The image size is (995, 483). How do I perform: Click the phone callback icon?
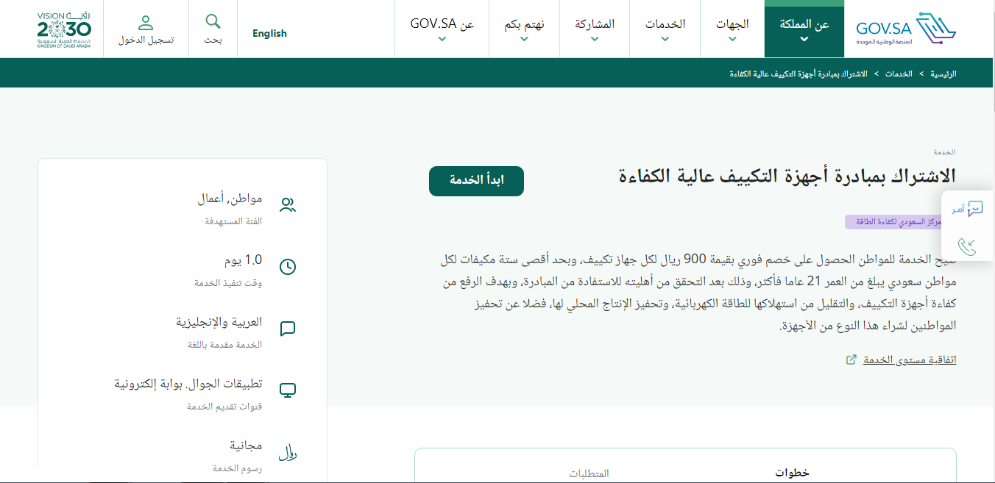967,246
